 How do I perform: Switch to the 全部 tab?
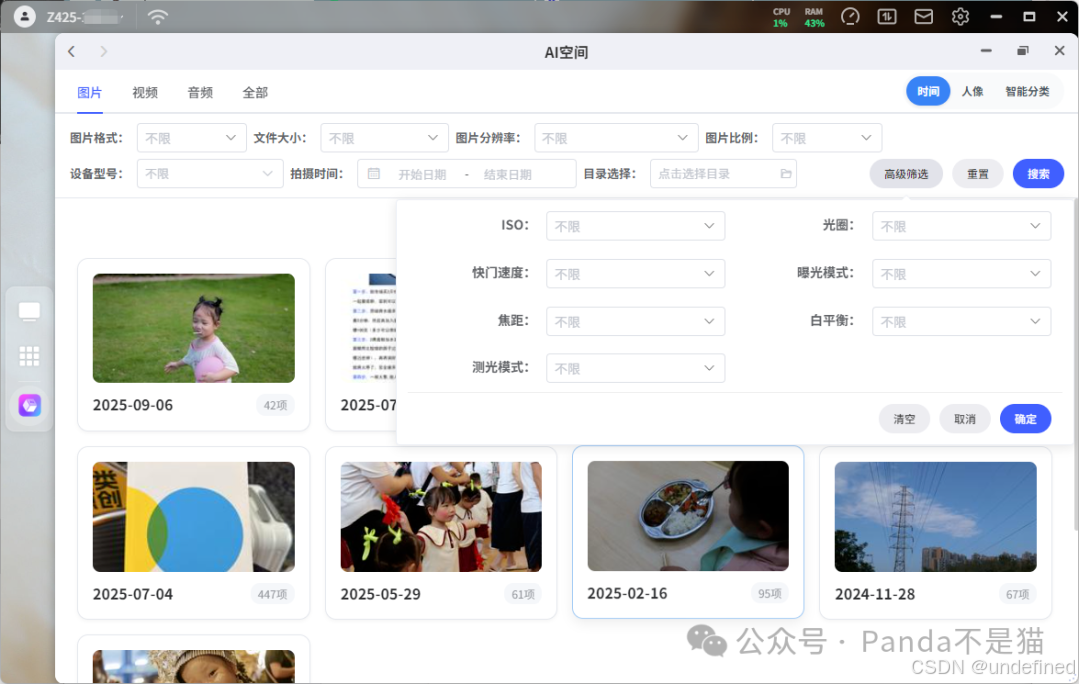(x=255, y=92)
